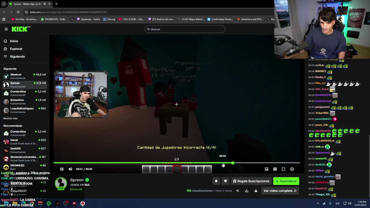Image resolution: width=370 pixels, height=208 pixels.
Task: Open PROMIEDOS - Futb... bookmark
Action: coord(54,19)
